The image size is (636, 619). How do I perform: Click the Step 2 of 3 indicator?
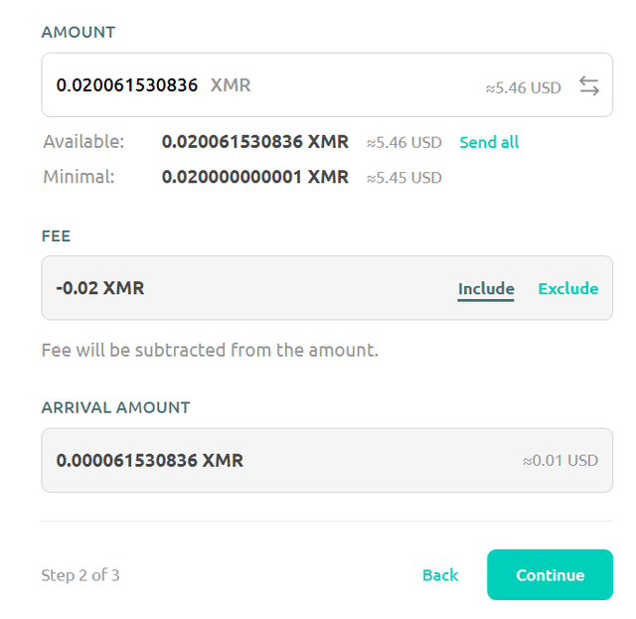point(80,575)
